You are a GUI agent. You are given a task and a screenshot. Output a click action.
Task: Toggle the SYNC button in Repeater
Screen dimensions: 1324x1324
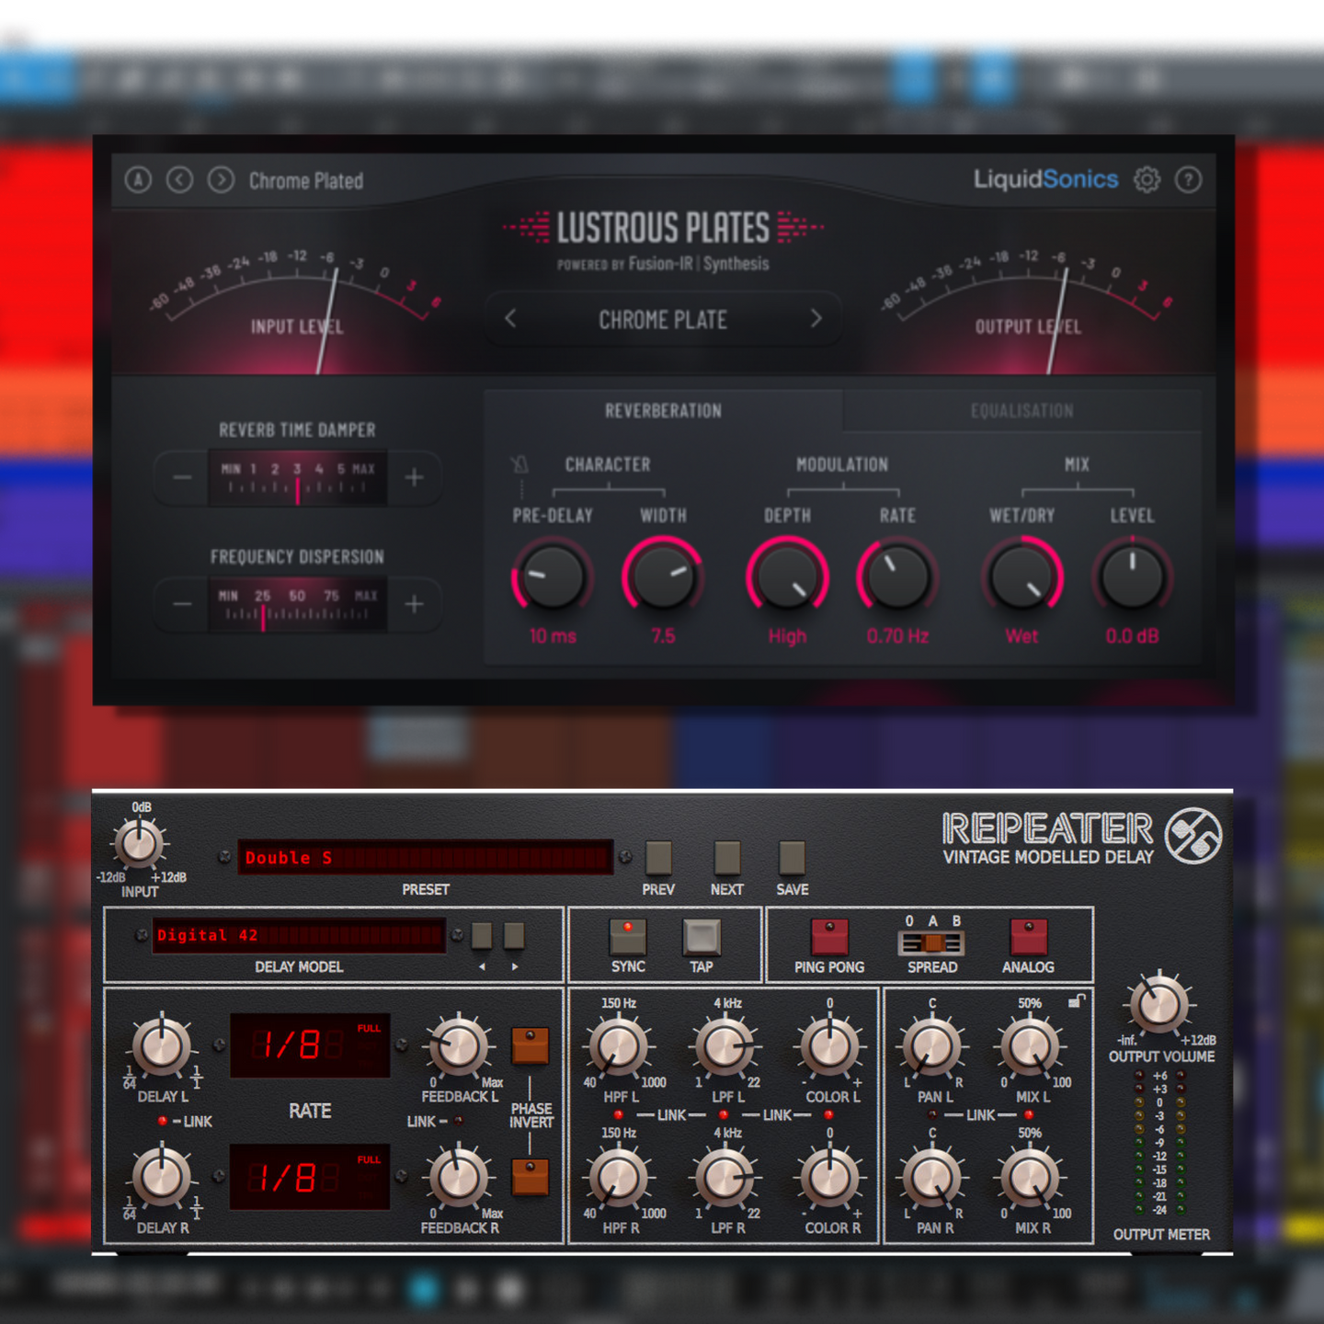(628, 937)
